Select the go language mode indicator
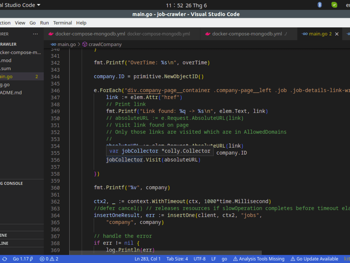The width and height of the screenshot is (350, 263). tap(224, 259)
